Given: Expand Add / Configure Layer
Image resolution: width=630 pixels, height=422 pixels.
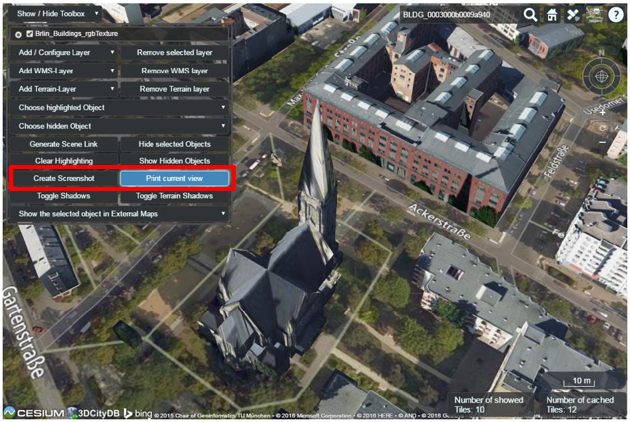Looking at the screenshot, I should [x=63, y=53].
